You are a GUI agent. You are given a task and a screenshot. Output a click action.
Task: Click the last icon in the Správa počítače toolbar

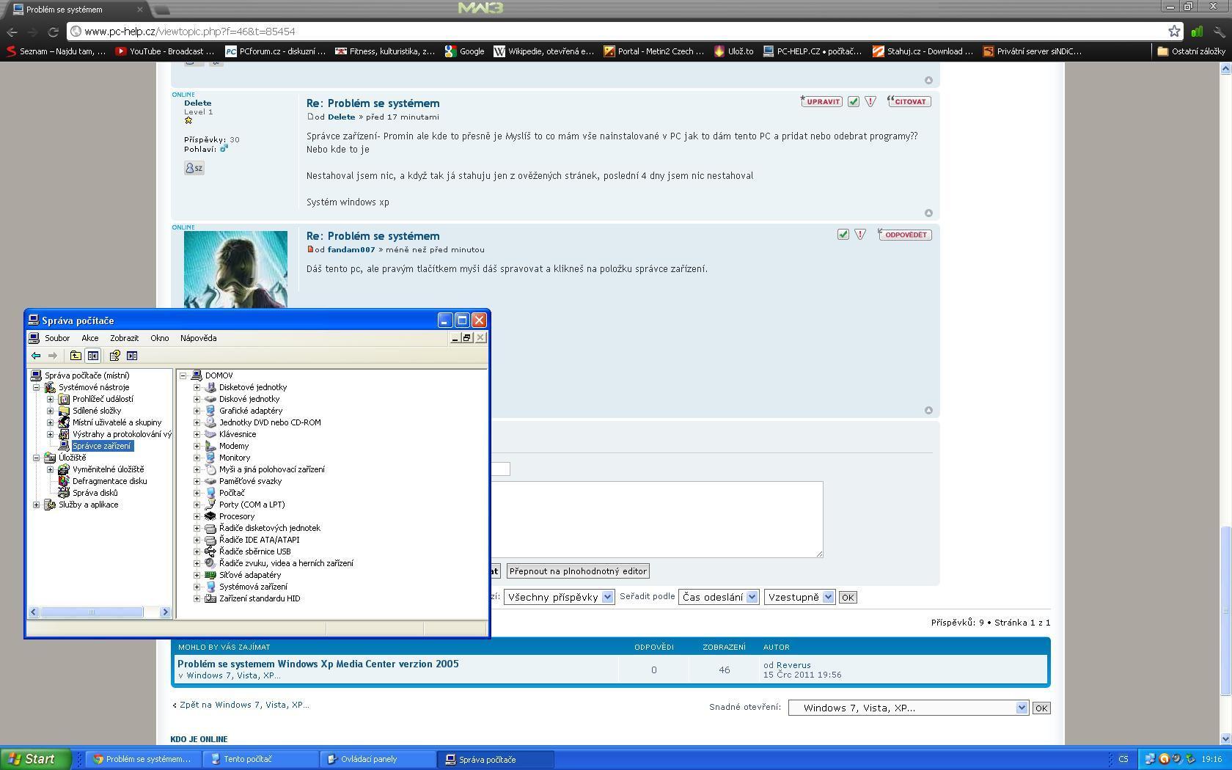pos(132,356)
